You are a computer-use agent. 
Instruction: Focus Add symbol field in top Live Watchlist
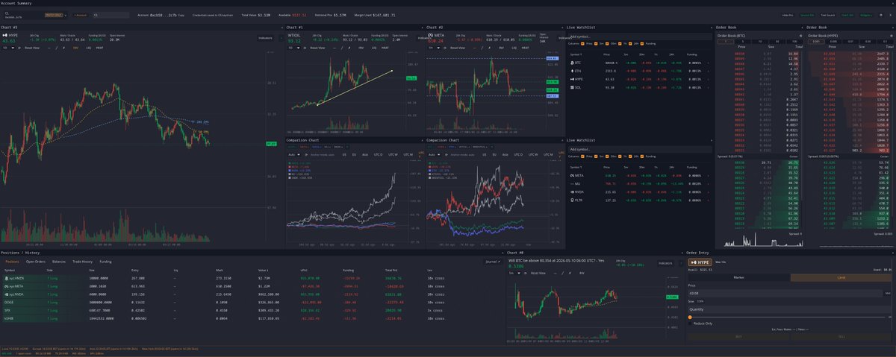point(639,37)
